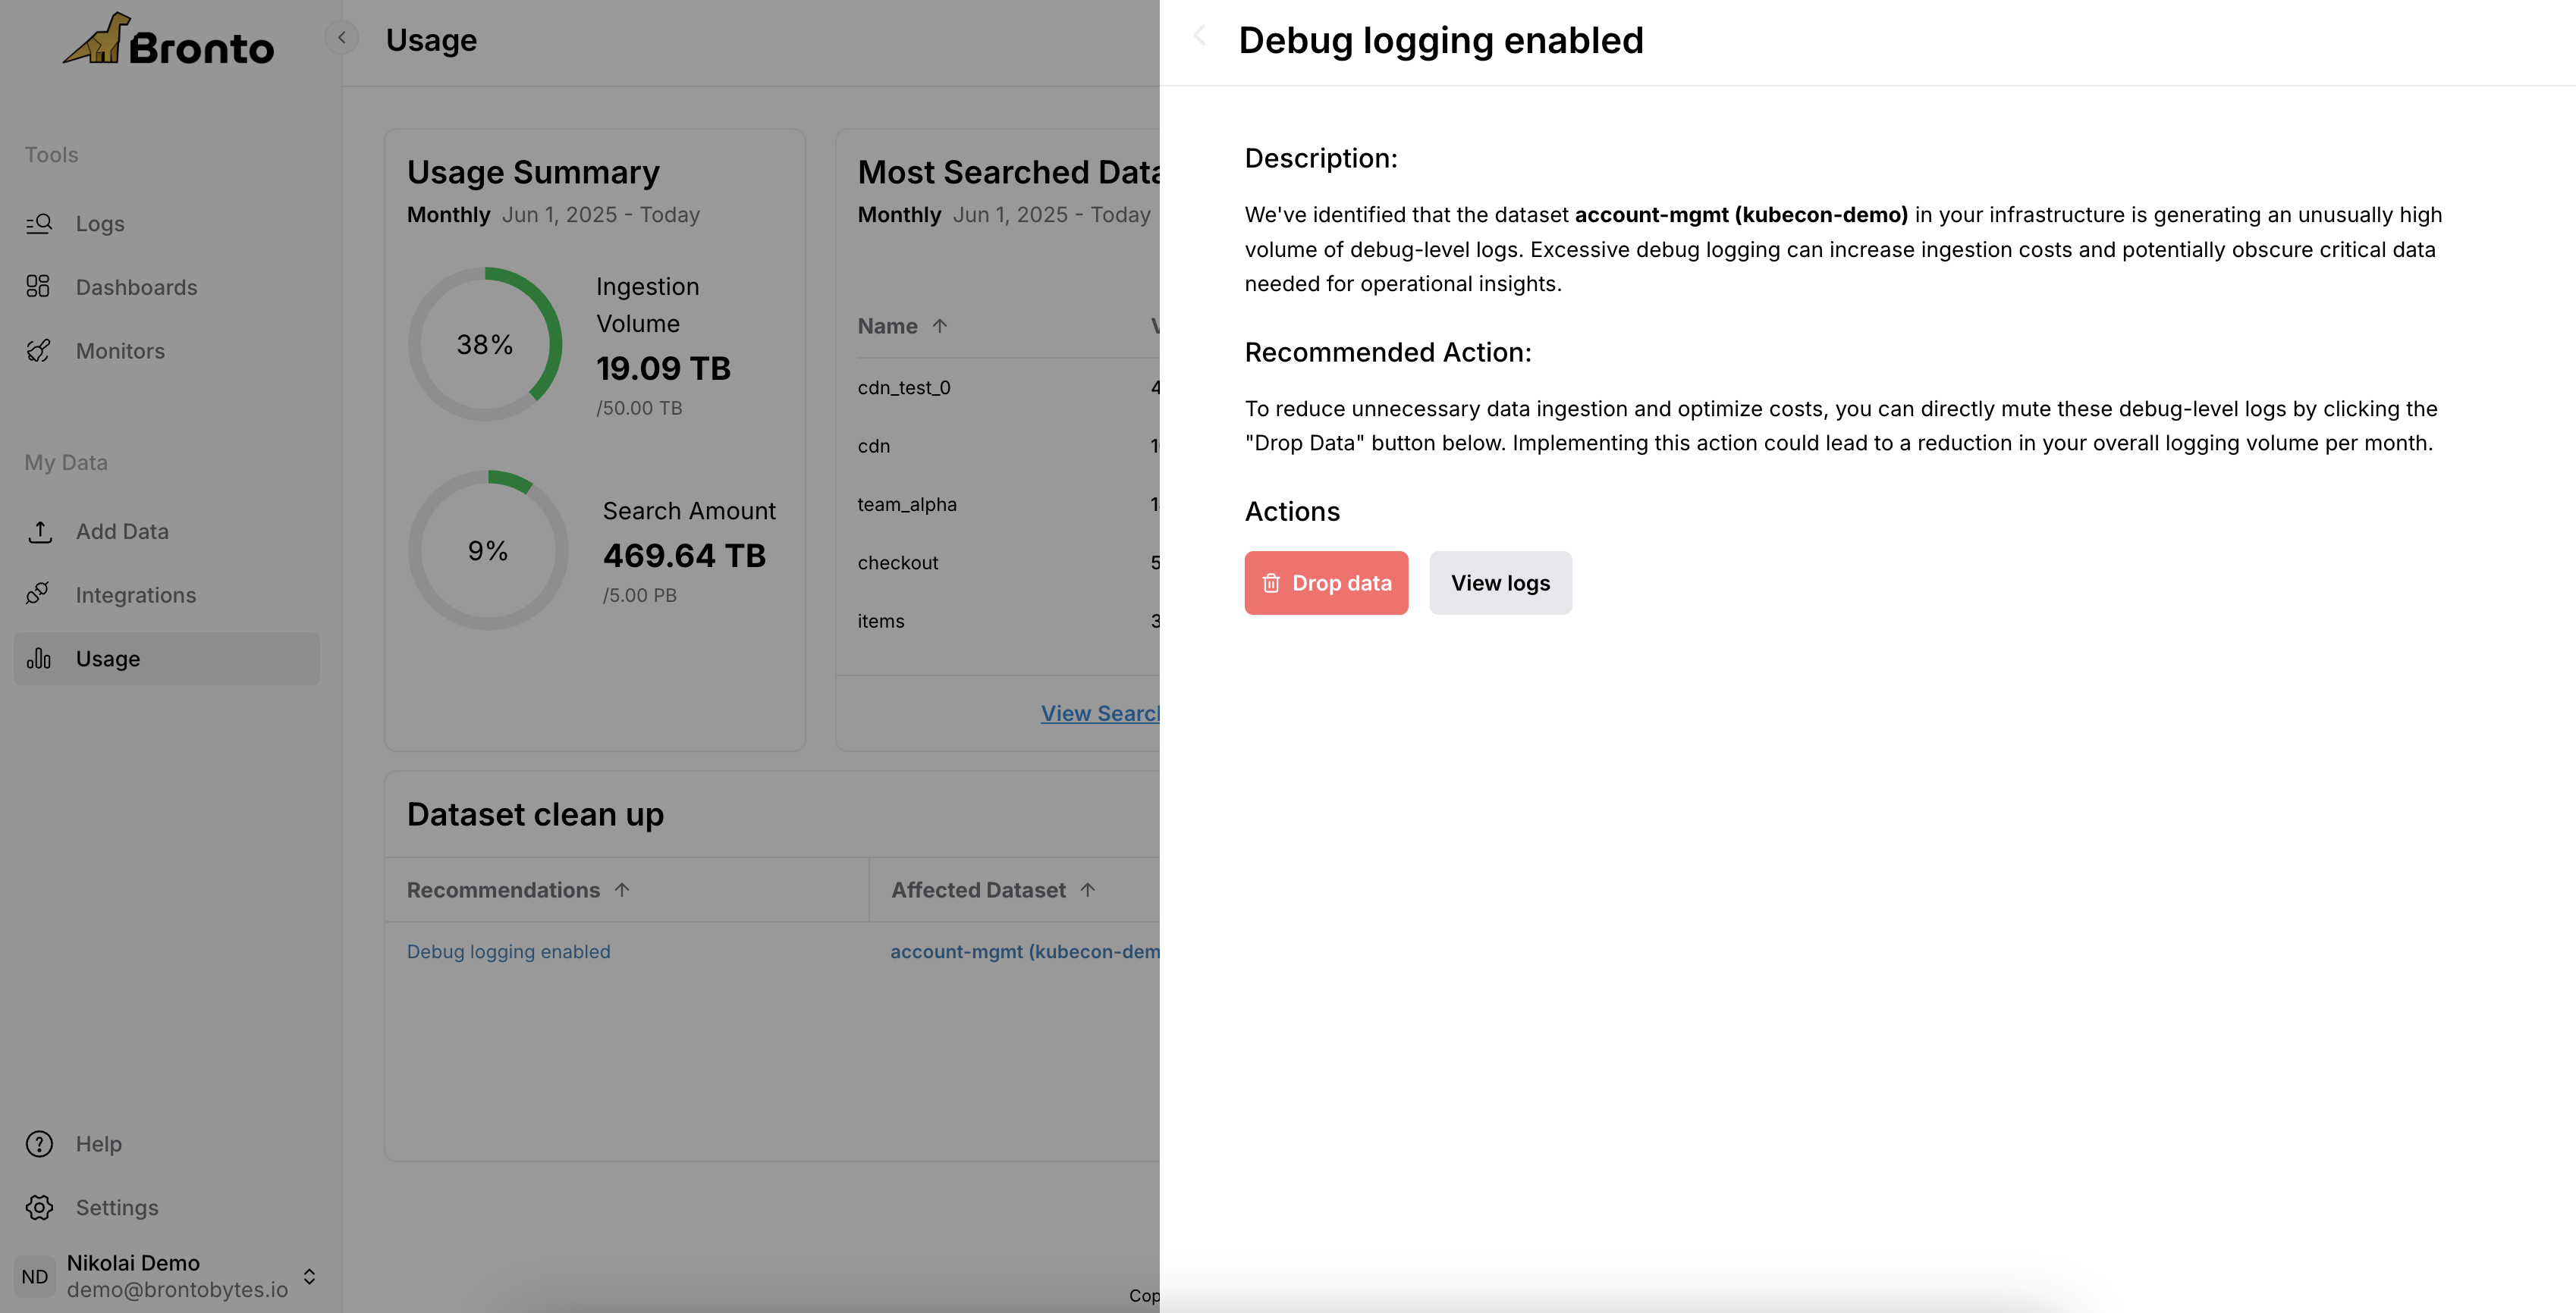2576x1313 pixels.
Task: Open Help question mark icon
Action: 39,1144
